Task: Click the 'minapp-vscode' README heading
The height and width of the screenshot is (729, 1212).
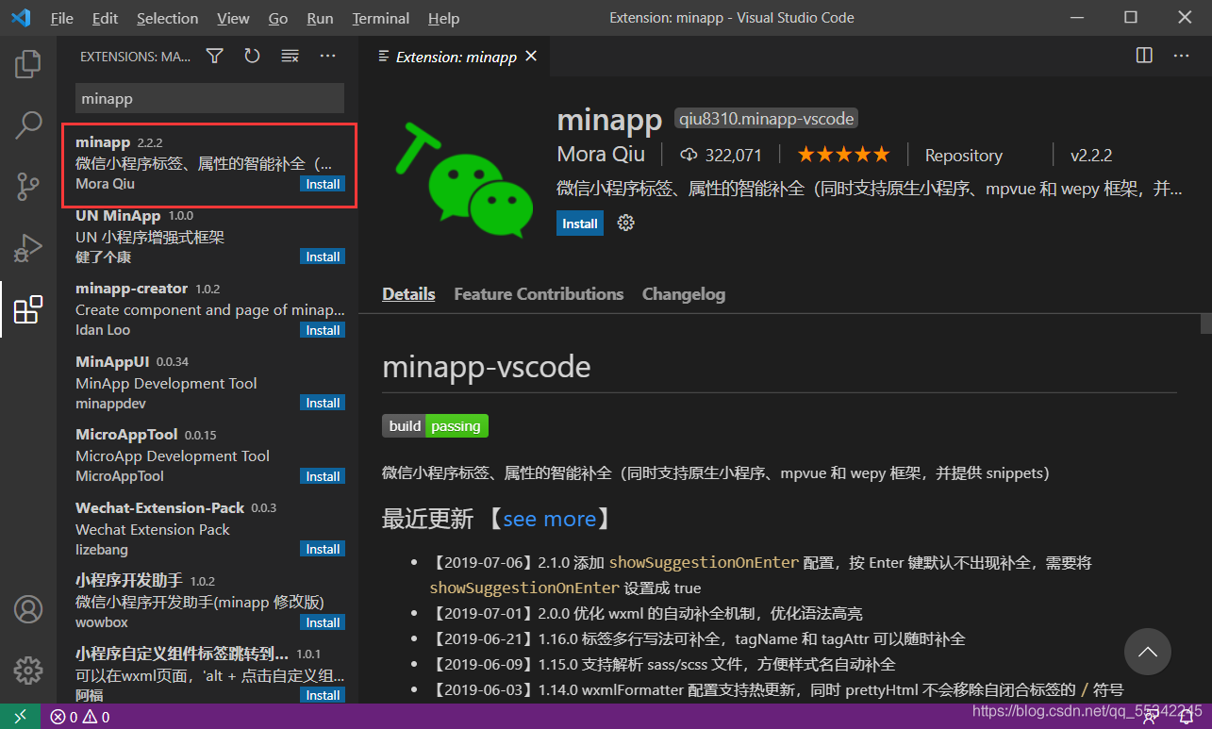Action: coord(487,366)
